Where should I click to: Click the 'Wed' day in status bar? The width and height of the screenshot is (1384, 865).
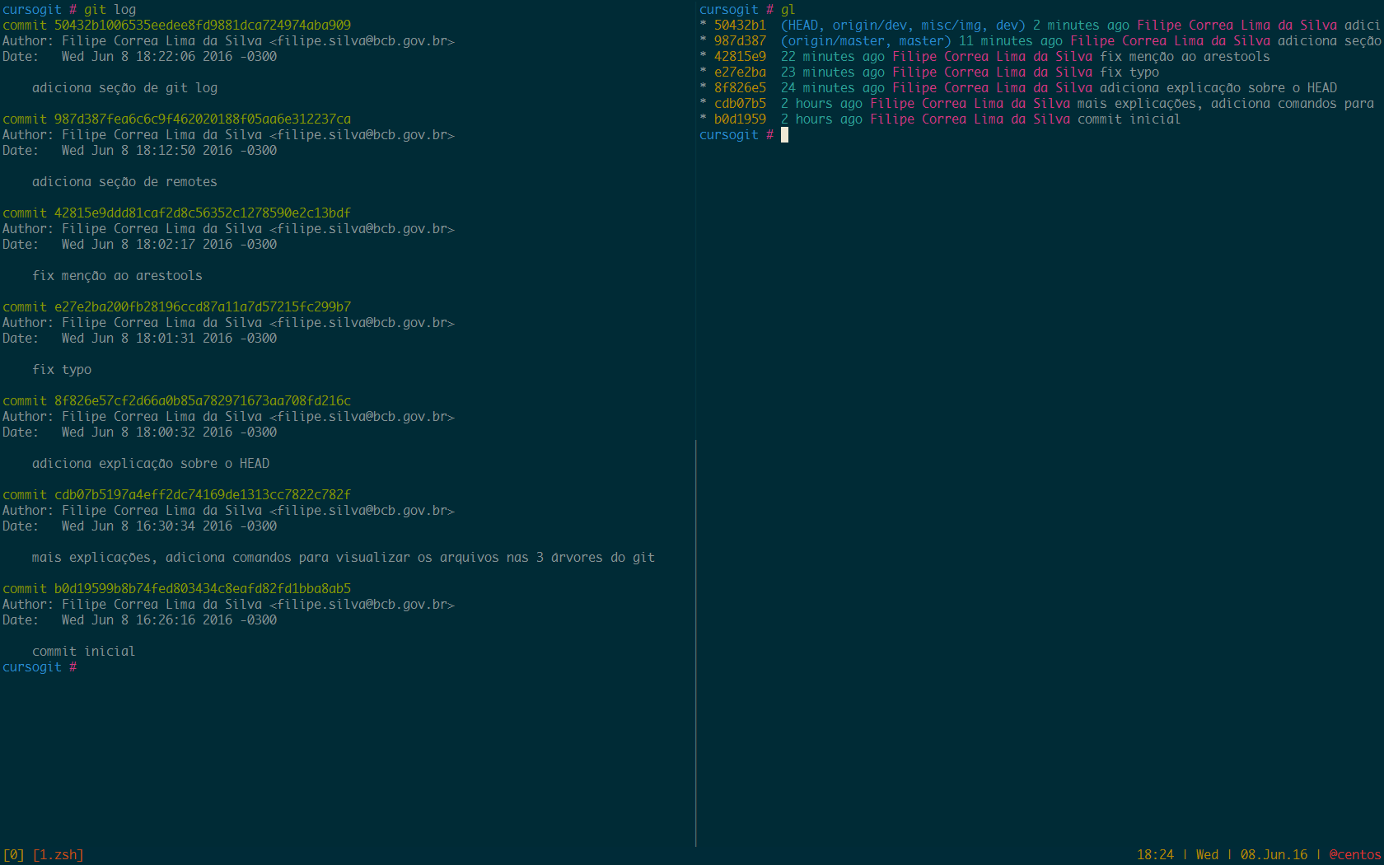1207,855
